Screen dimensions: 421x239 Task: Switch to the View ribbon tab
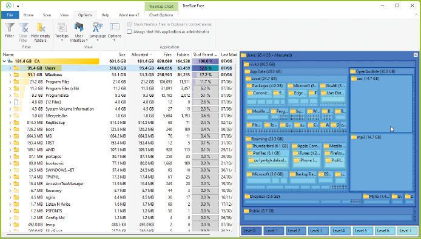click(64, 15)
